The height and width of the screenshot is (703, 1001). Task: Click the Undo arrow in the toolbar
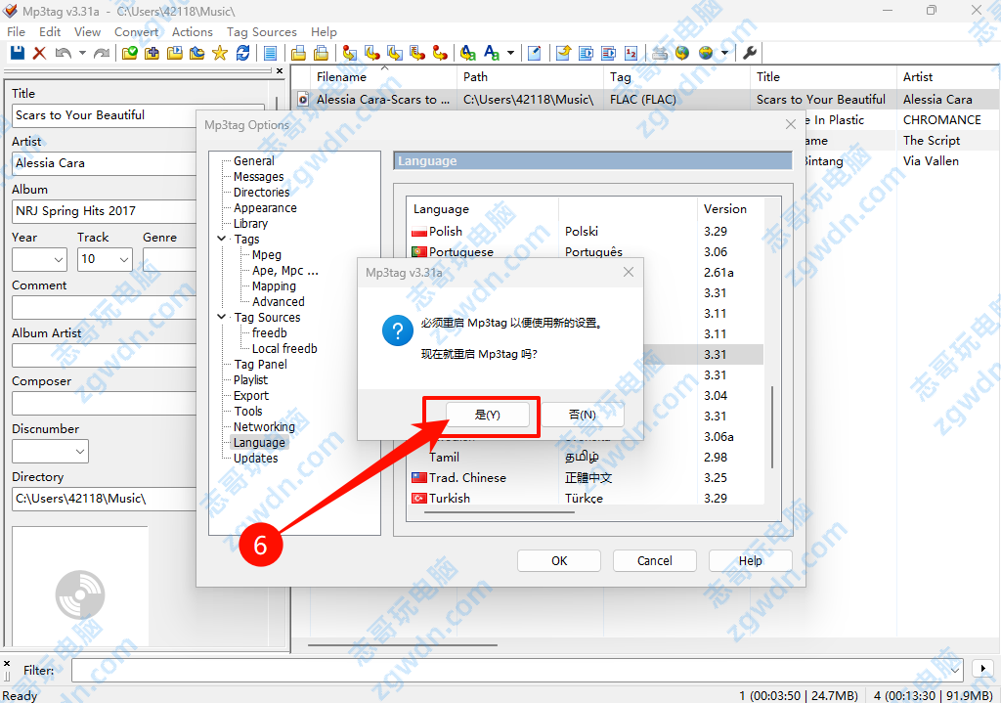[63, 53]
